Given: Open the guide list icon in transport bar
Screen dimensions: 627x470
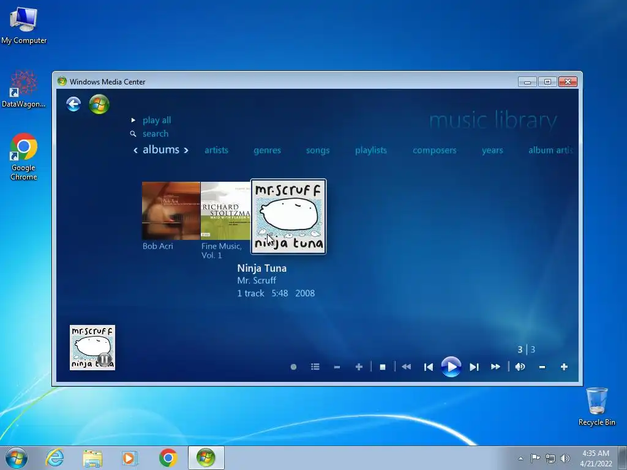Looking at the screenshot, I should [x=315, y=367].
